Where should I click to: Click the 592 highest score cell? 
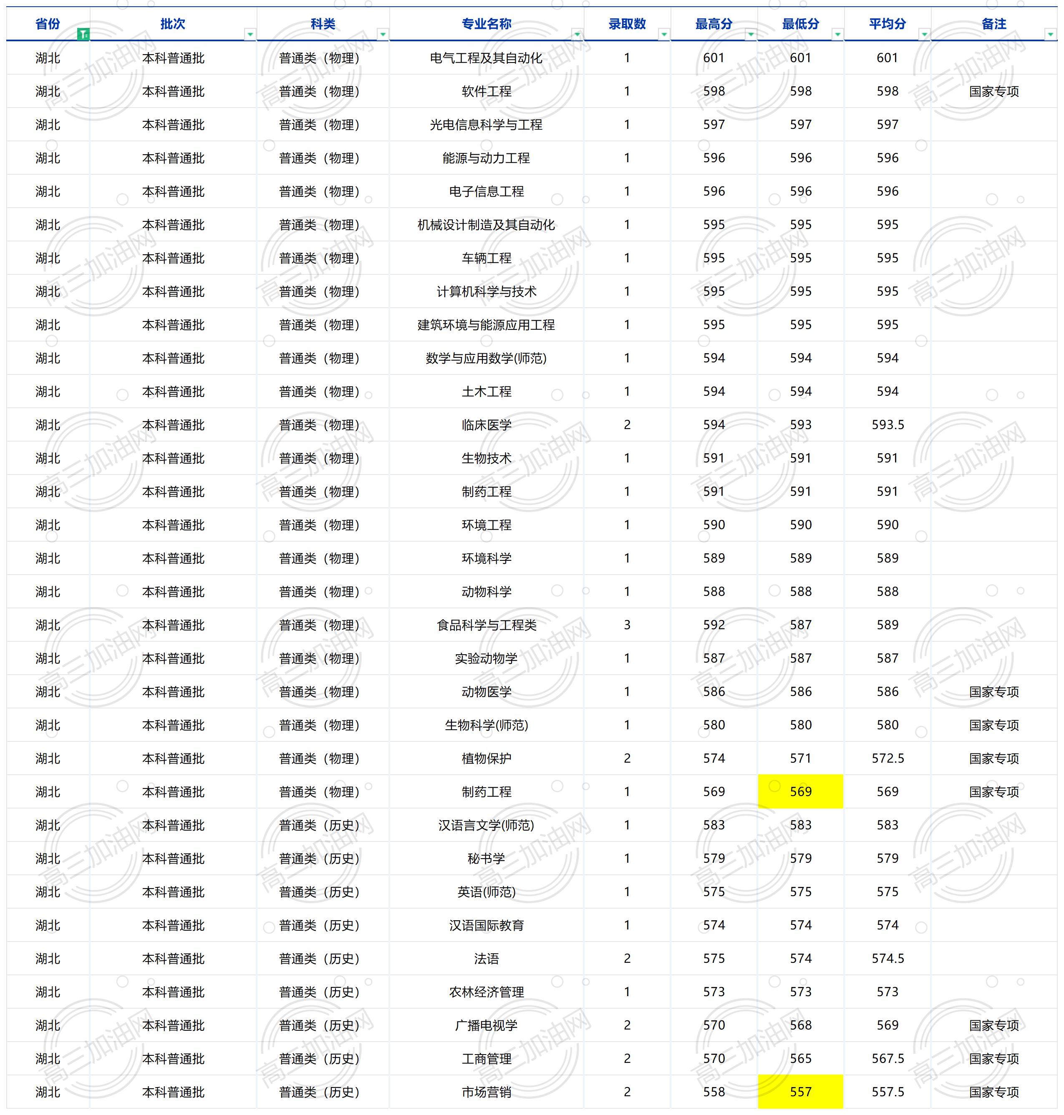click(x=714, y=625)
